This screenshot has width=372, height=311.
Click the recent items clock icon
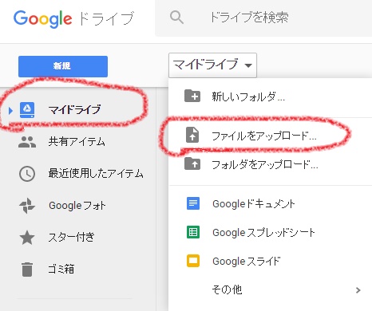click(x=27, y=174)
